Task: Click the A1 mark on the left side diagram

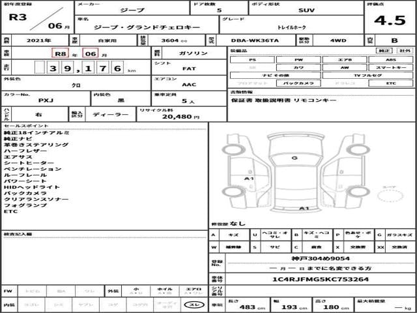Action: pos(248,177)
